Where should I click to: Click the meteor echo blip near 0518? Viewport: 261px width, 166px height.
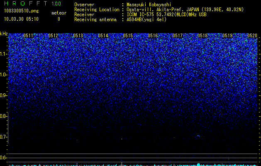click(x=199, y=136)
